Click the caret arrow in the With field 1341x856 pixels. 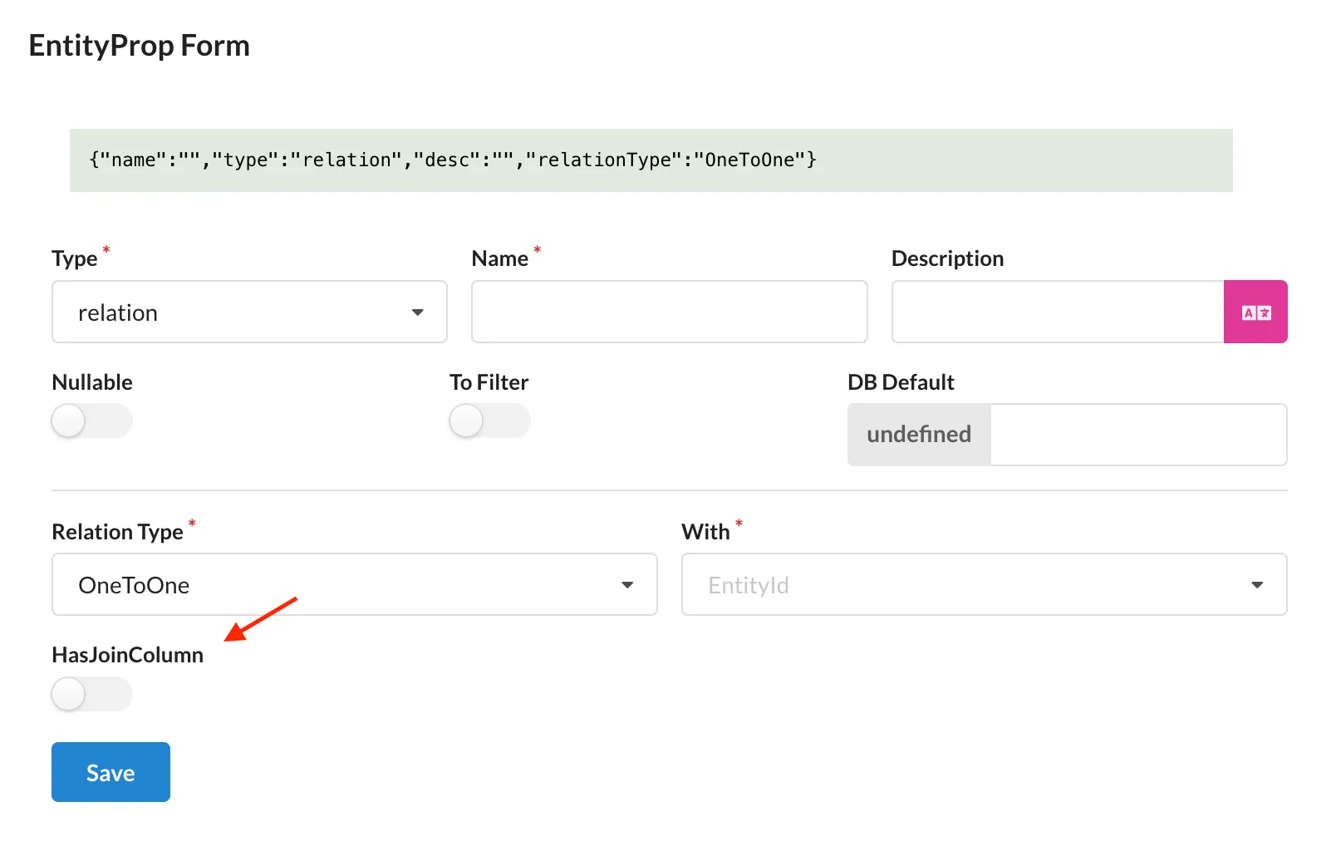[1256, 585]
